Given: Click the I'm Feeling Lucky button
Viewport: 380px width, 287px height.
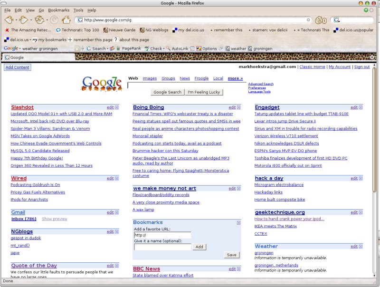Looking at the screenshot, I should tap(204, 92).
